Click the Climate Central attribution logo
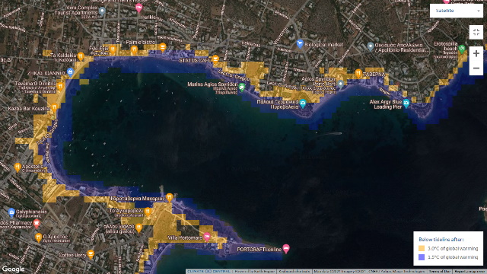This screenshot has width=487, height=274. tap(208, 272)
